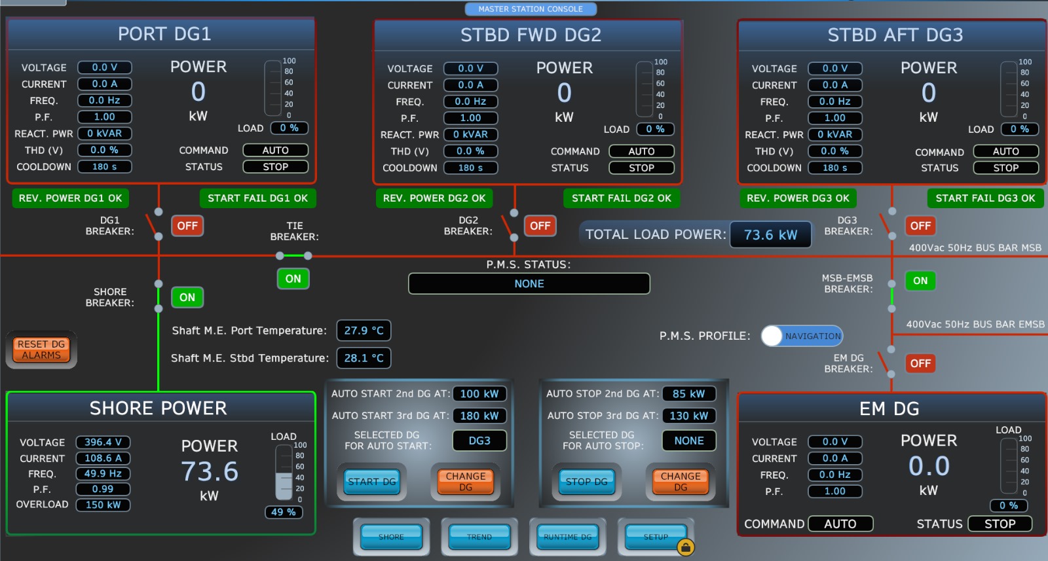
Task: Click the START FAIL DG3 OK indicator
Action: 985,198
